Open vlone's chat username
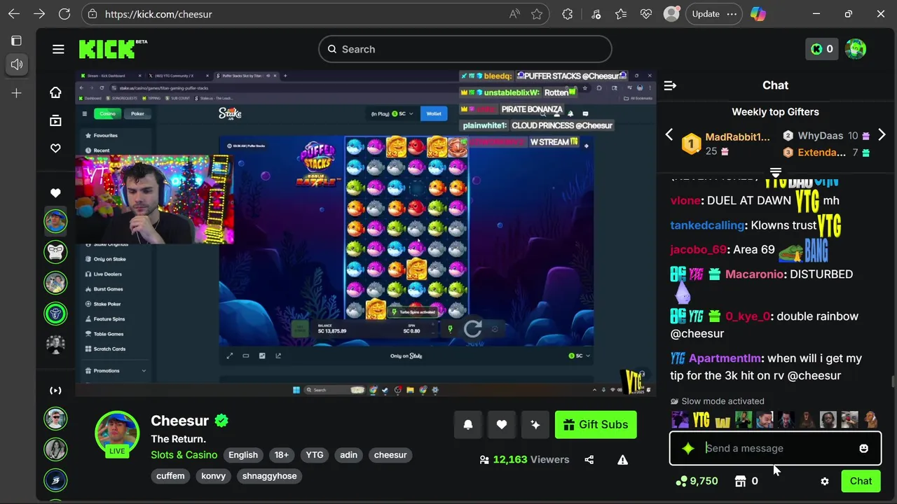This screenshot has width=897, height=504. 685,201
